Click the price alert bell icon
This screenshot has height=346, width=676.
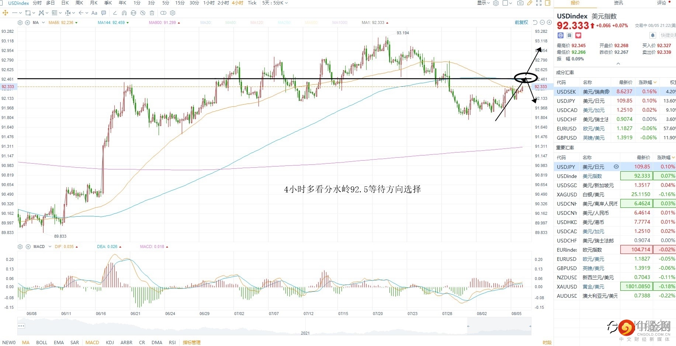coord(652,35)
